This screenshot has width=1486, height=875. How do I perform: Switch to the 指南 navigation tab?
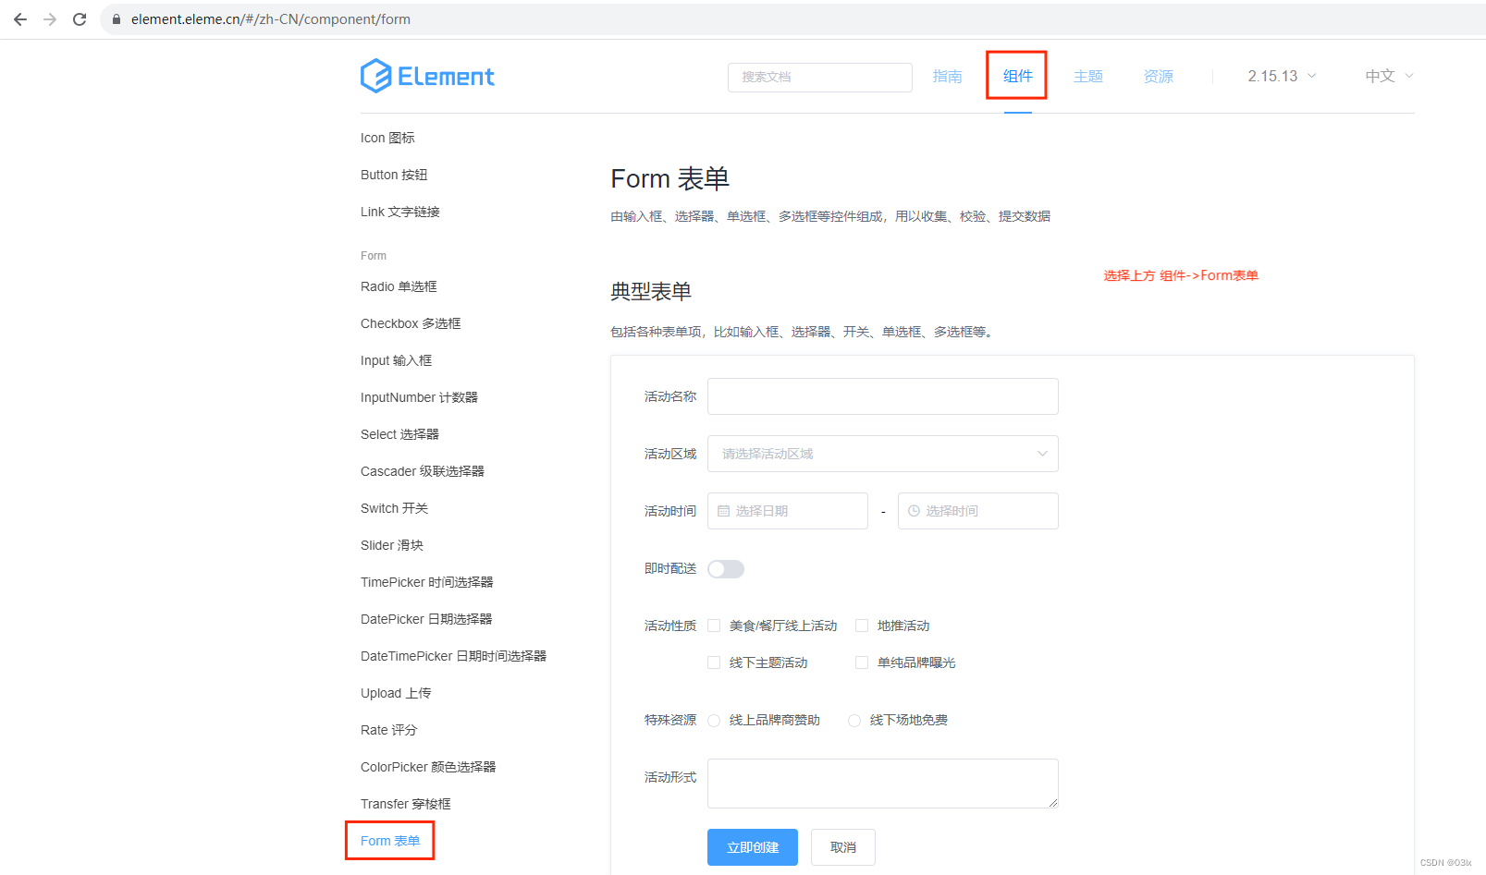coord(947,76)
